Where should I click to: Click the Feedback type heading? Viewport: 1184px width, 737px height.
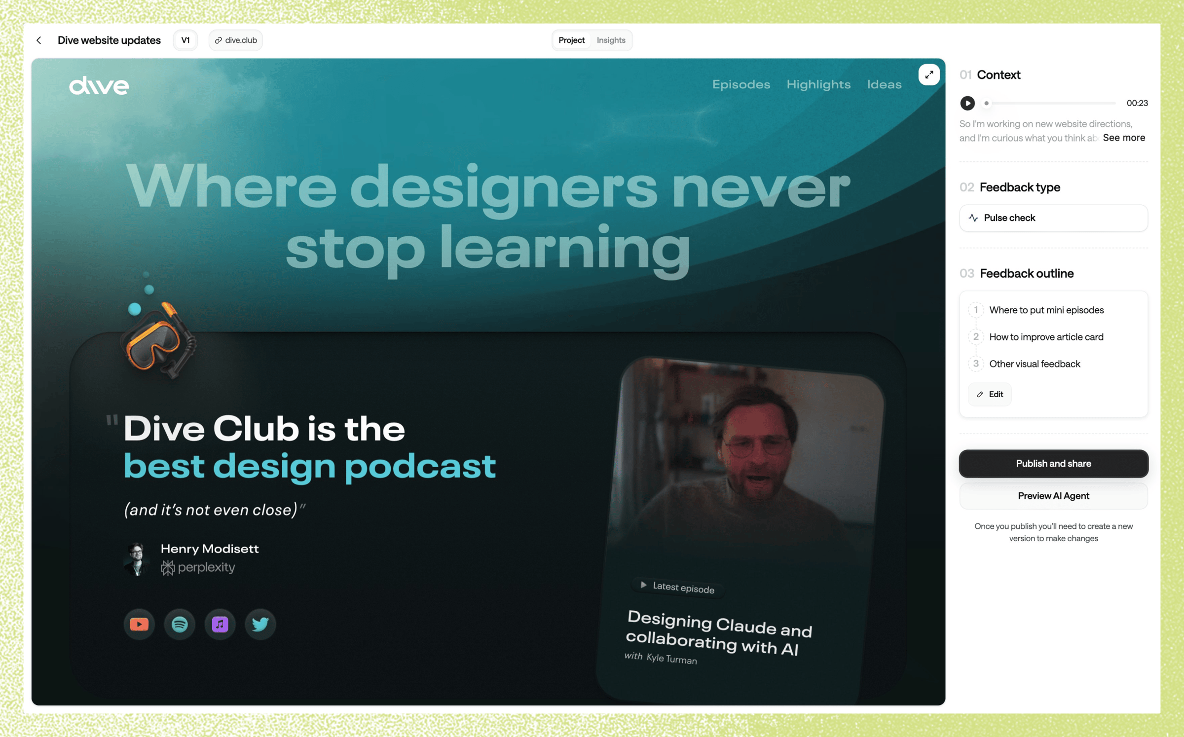(x=1020, y=187)
